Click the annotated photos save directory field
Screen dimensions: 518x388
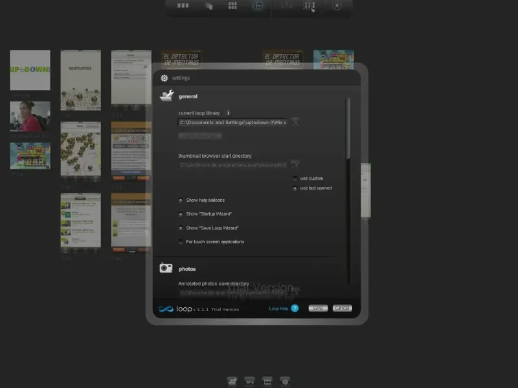232,293
